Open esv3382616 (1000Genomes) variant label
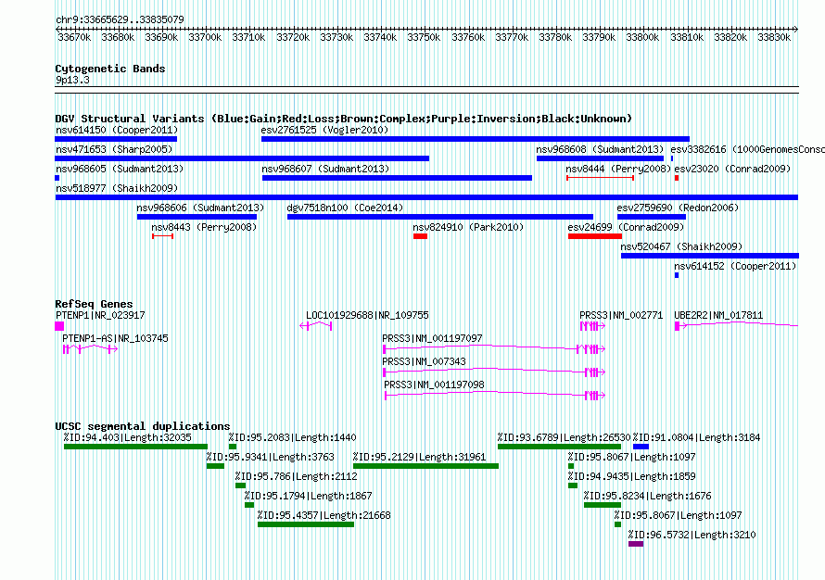The height and width of the screenshot is (580, 825). pos(747,149)
